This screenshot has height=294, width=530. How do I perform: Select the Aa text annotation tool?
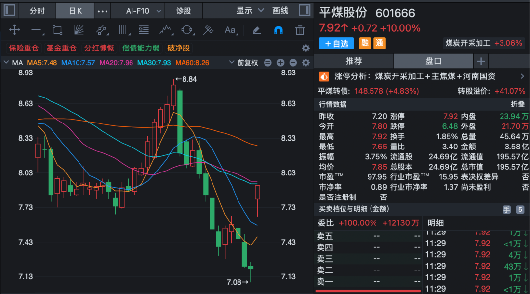click(x=231, y=30)
